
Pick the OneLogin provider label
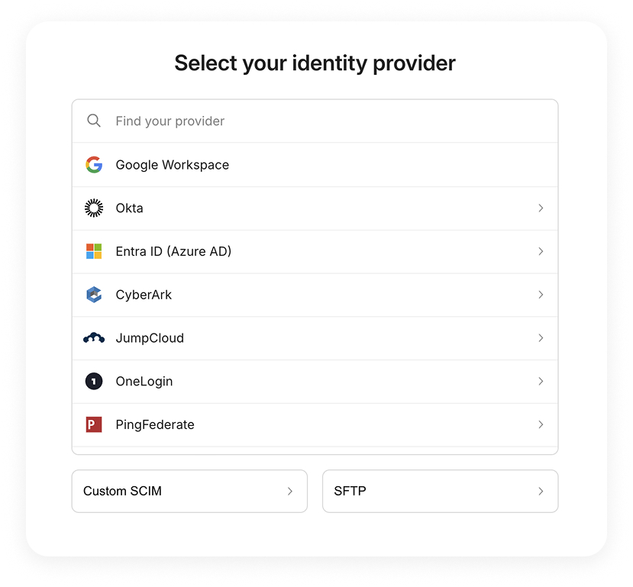(x=144, y=382)
